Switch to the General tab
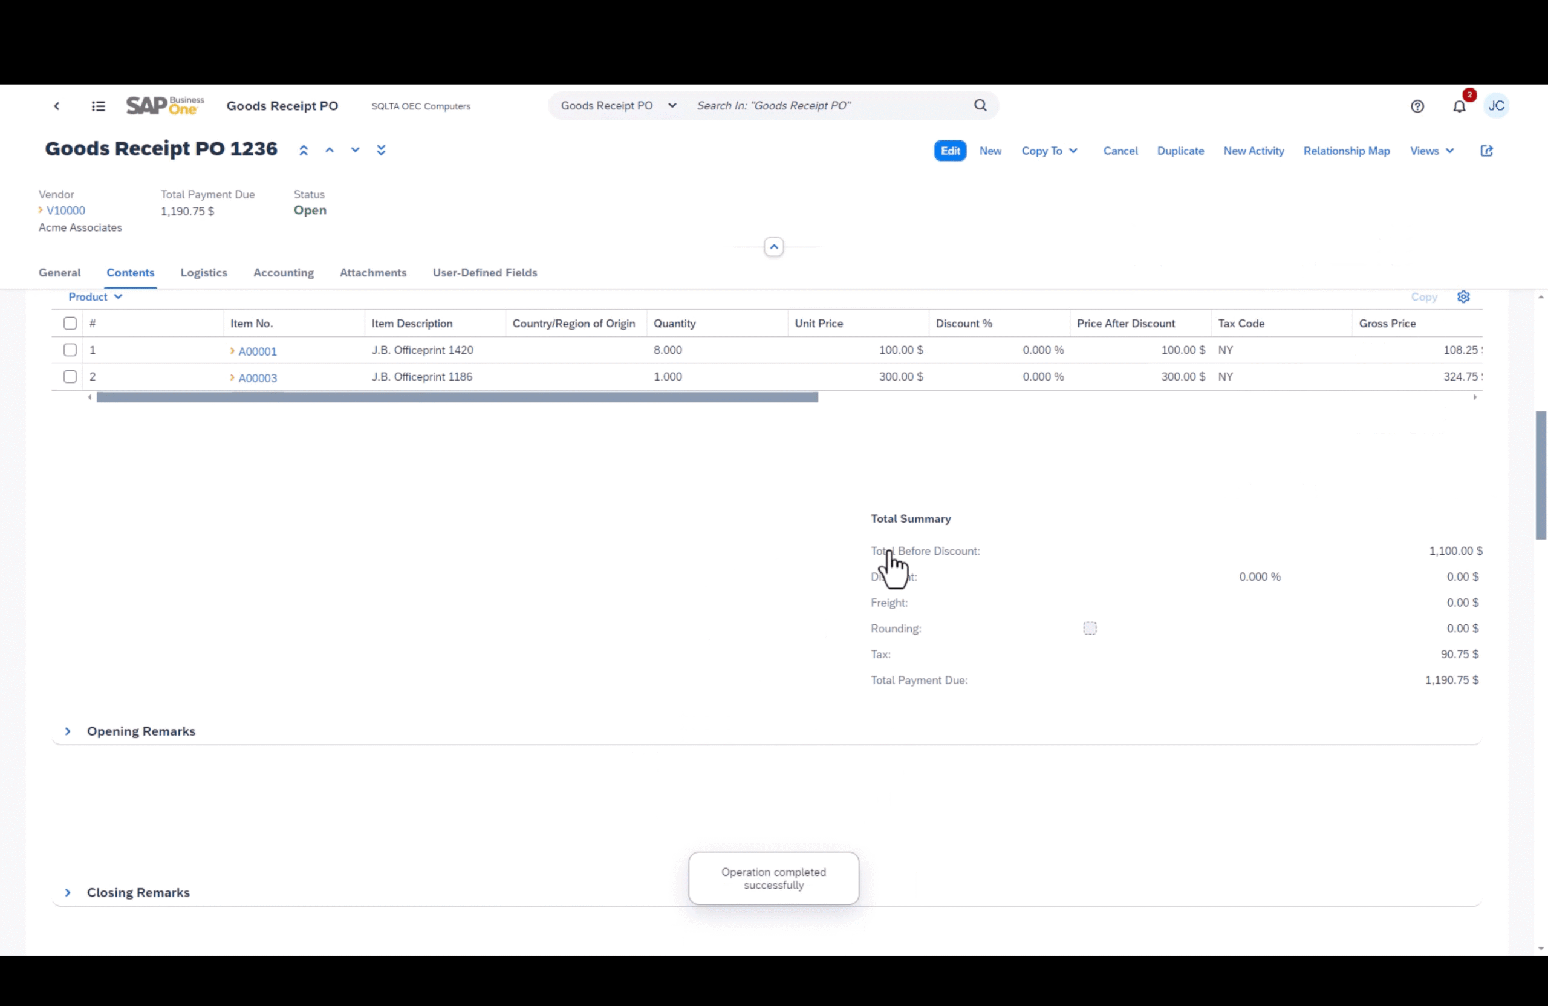 [60, 273]
